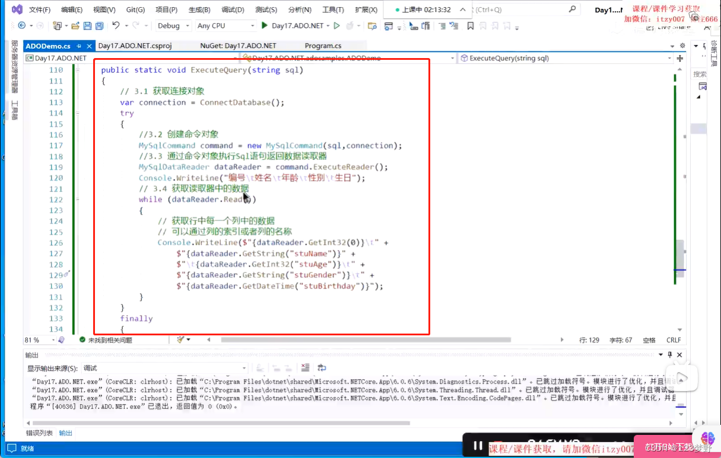The image size is (721, 458).
Task: Open the 编辑(E) menu
Action: pyautogui.click(x=72, y=9)
